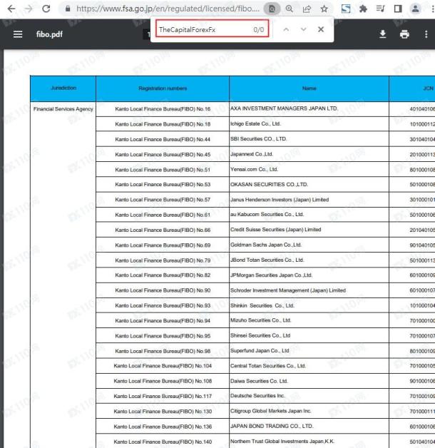Select Citigroup Global Markets Japan Inc. cell
Screen dimensions: 435x448
tap(309, 411)
